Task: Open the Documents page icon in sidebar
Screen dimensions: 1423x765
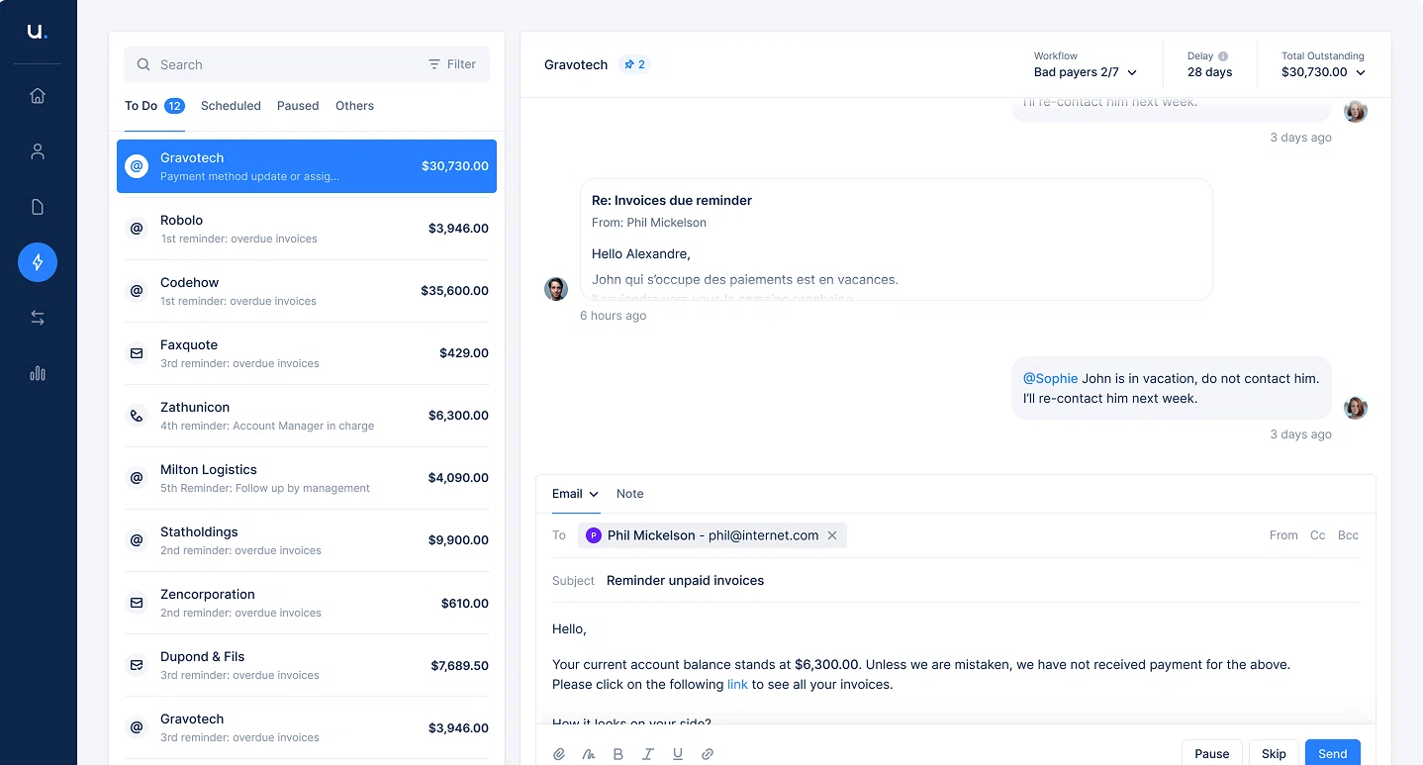Action: [37, 206]
